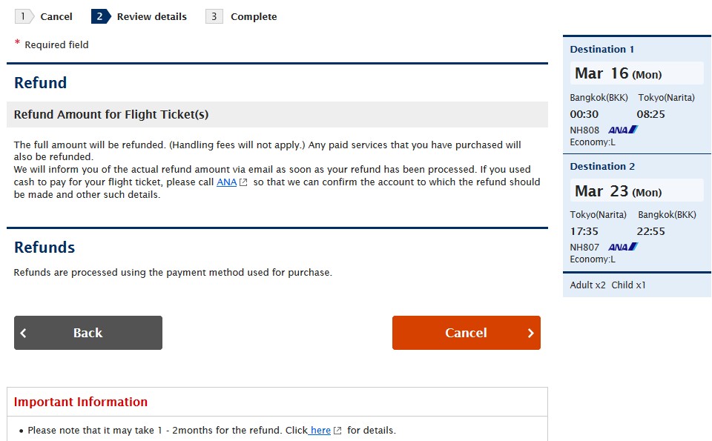Click the Destination 1 heading

pyautogui.click(x=602, y=50)
